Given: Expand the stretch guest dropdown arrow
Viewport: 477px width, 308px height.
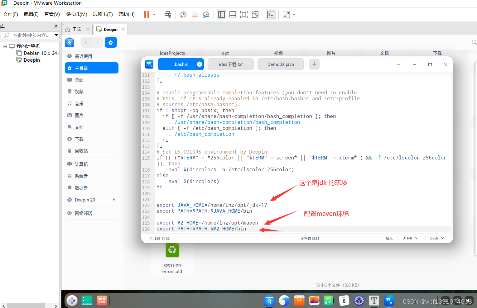Looking at the screenshot, I should pyautogui.click(x=294, y=15).
